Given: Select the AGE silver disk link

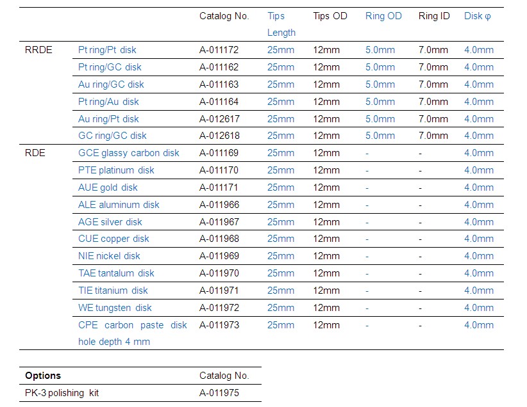Looking at the screenshot, I should pos(110,222).
